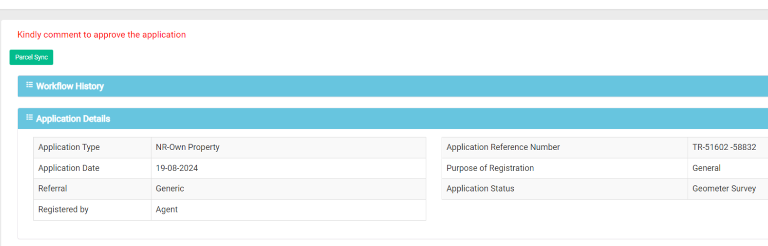Click the Purpose of Registration label
This screenshot has height=246, width=768.
coord(490,168)
